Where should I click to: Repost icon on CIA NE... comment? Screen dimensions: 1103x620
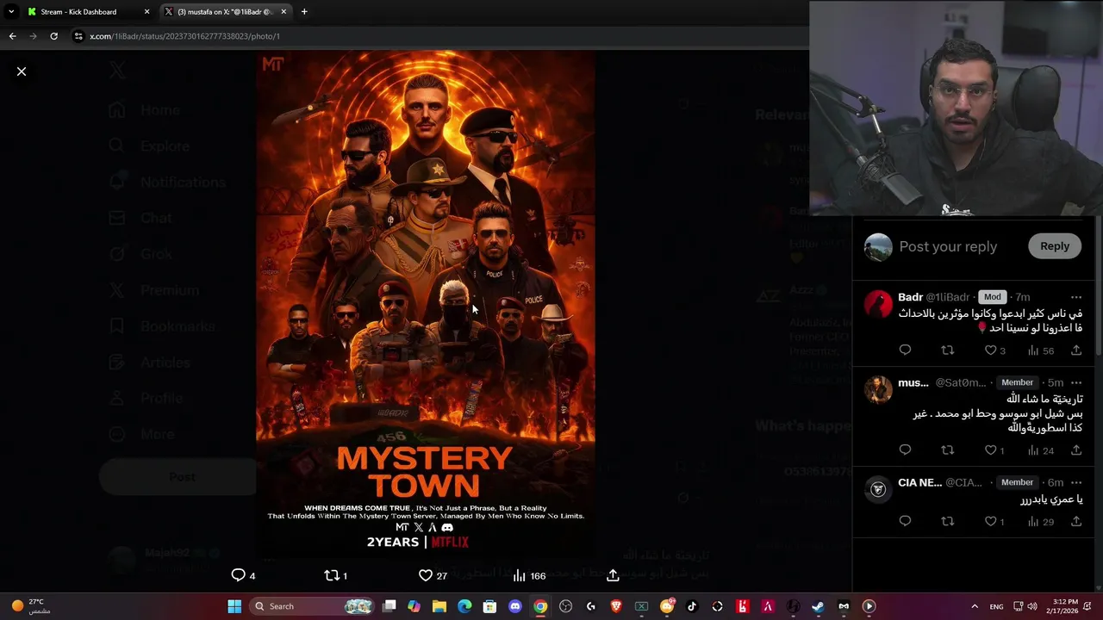tap(948, 521)
